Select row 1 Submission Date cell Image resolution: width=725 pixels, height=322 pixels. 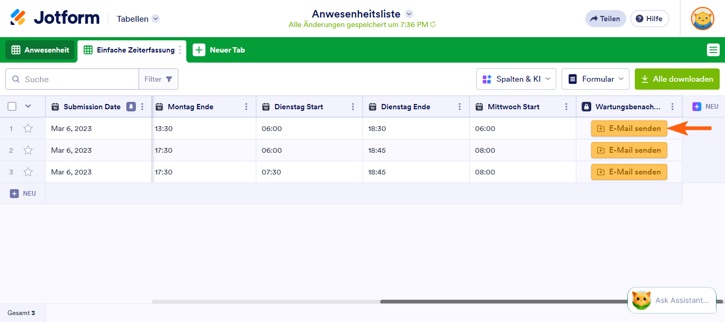click(99, 128)
